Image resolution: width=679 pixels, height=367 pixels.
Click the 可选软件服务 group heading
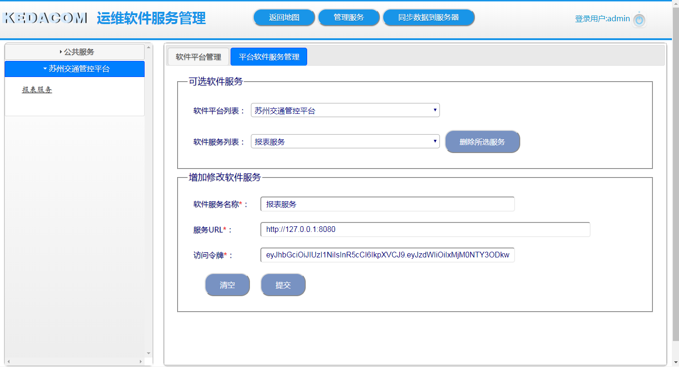(216, 81)
